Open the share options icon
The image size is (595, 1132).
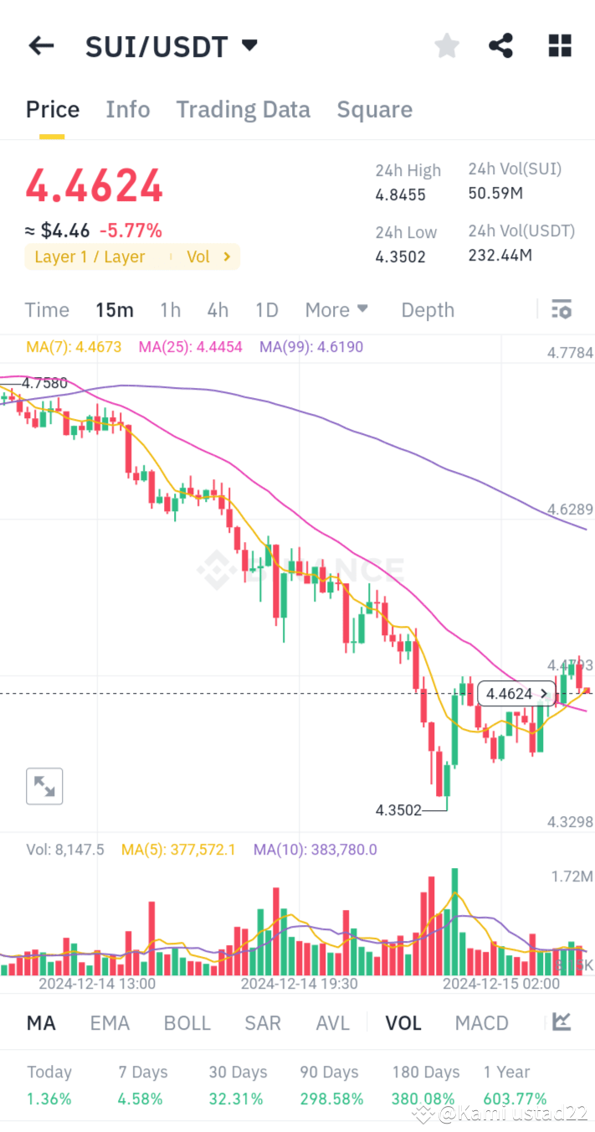point(500,45)
